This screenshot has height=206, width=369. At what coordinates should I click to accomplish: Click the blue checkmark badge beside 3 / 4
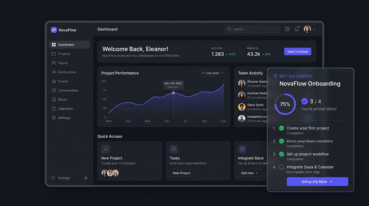[304, 101]
